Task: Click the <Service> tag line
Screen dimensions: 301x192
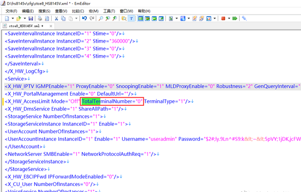Action: click(16, 79)
